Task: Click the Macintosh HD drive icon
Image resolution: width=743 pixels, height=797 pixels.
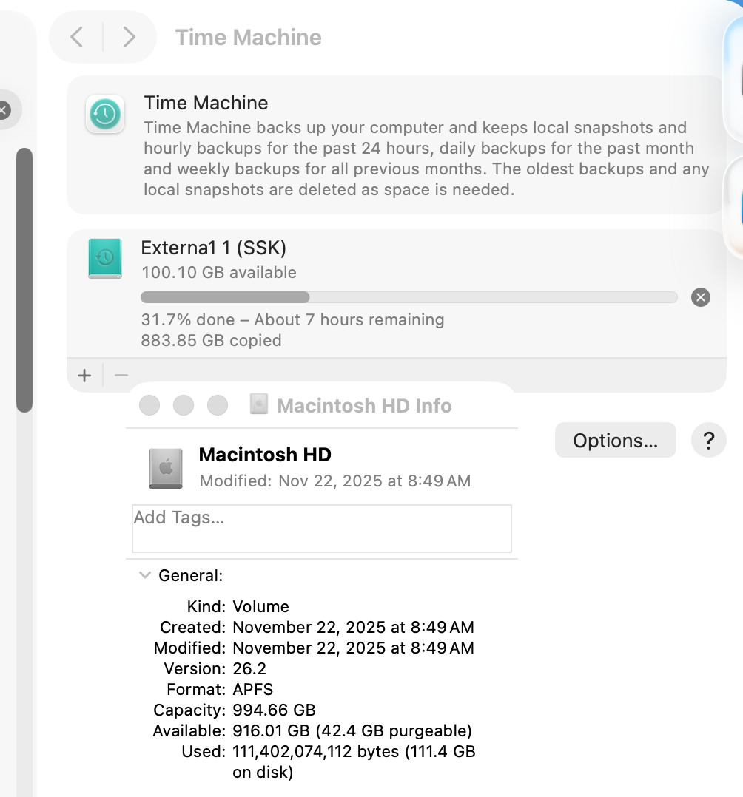Action: point(166,468)
